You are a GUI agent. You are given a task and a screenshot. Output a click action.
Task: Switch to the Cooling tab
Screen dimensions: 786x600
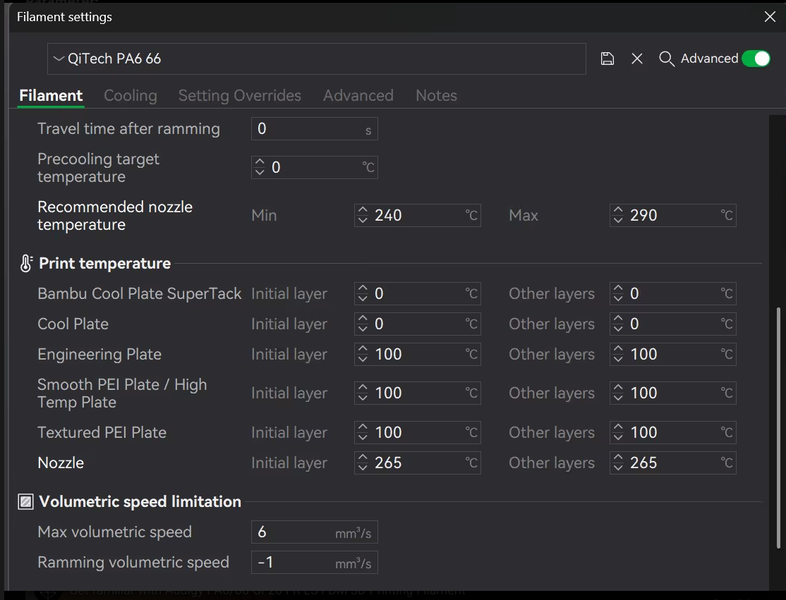tap(131, 96)
